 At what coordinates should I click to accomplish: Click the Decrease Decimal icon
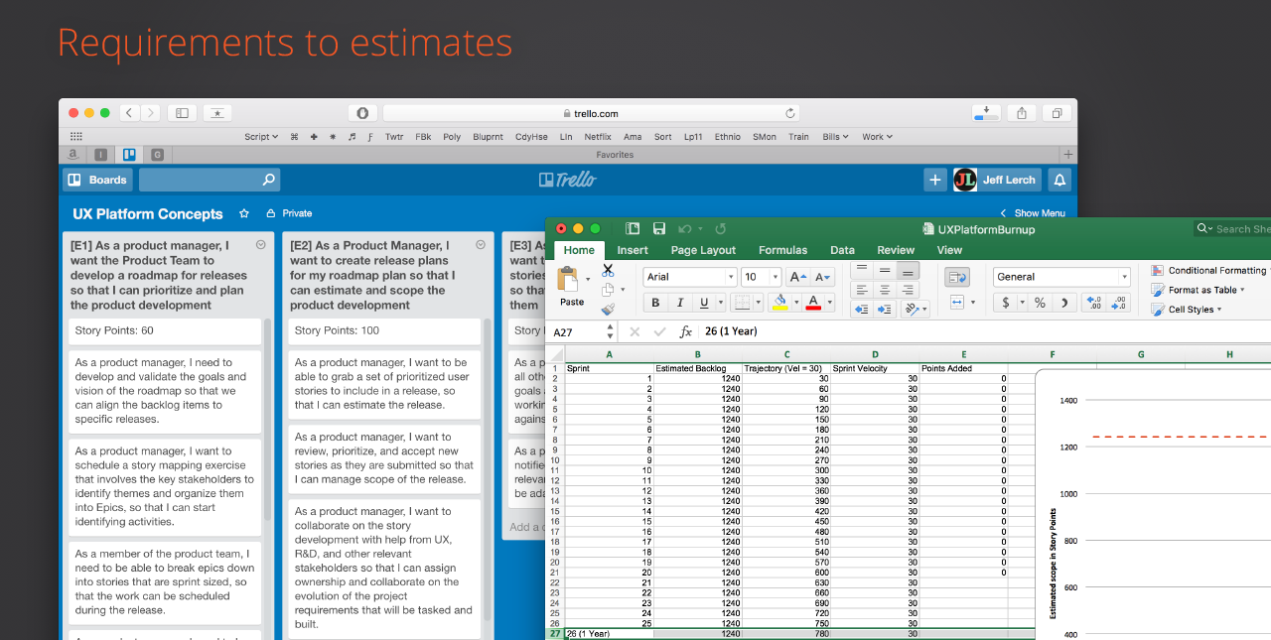click(1118, 303)
